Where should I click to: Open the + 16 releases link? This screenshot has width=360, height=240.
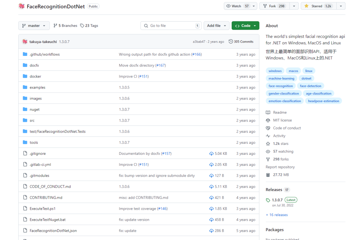277,215
